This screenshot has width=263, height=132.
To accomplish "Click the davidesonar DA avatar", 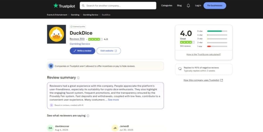I will [x=51, y=128].
